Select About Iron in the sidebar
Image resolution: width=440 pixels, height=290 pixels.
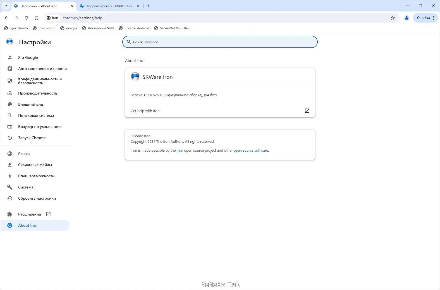point(35,225)
